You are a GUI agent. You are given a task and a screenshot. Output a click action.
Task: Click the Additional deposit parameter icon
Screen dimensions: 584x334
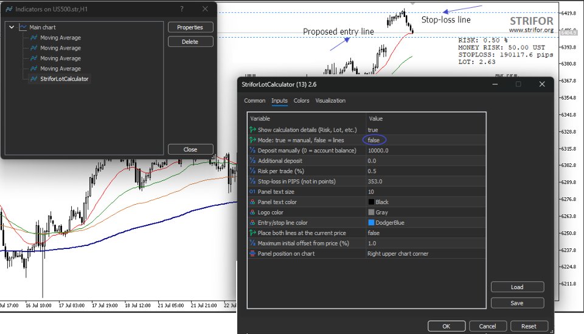coord(252,161)
